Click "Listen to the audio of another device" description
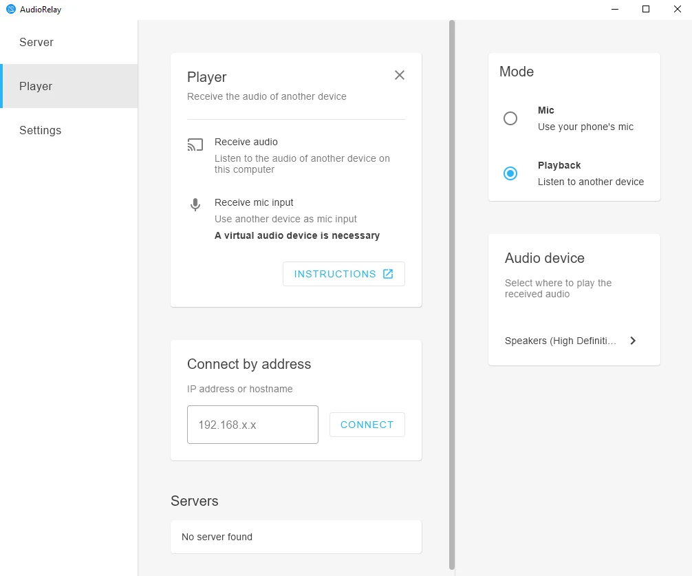692x576 pixels. 302,164
